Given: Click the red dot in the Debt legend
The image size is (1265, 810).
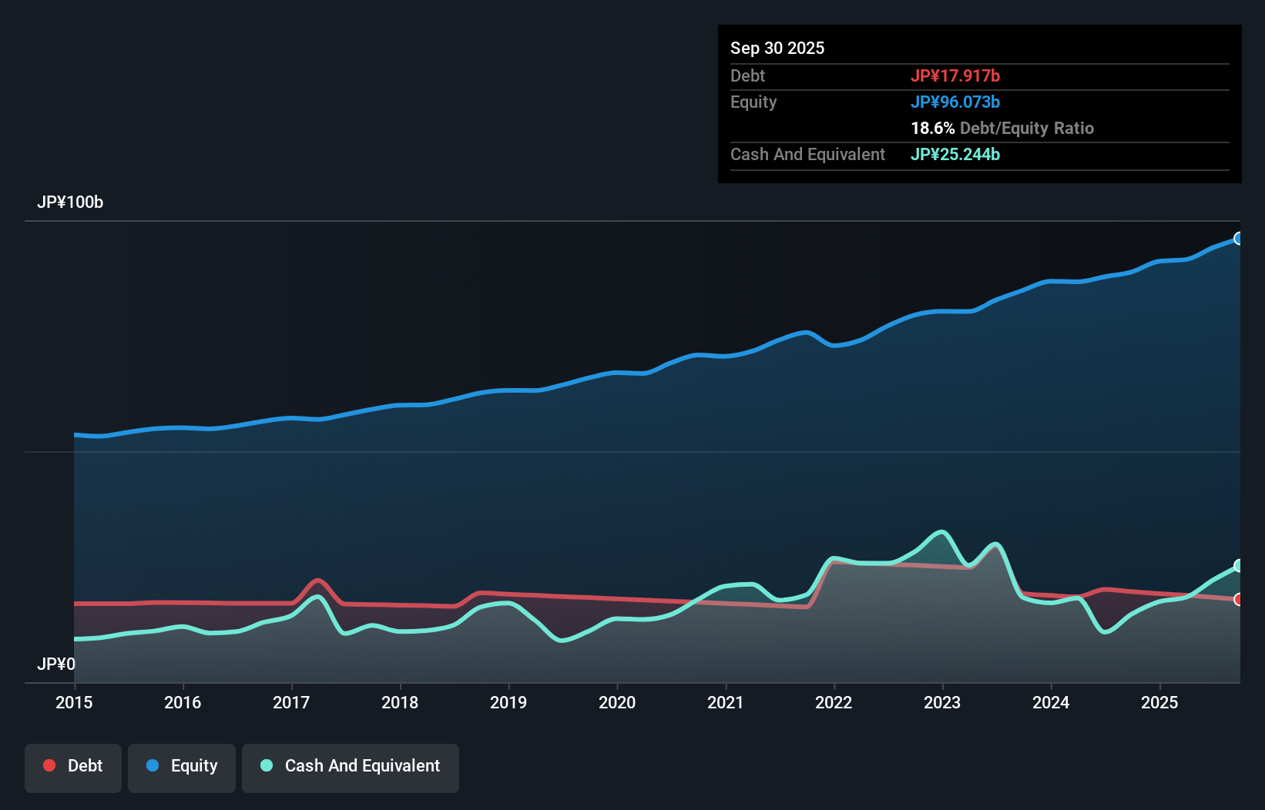Looking at the screenshot, I should [49, 765].
